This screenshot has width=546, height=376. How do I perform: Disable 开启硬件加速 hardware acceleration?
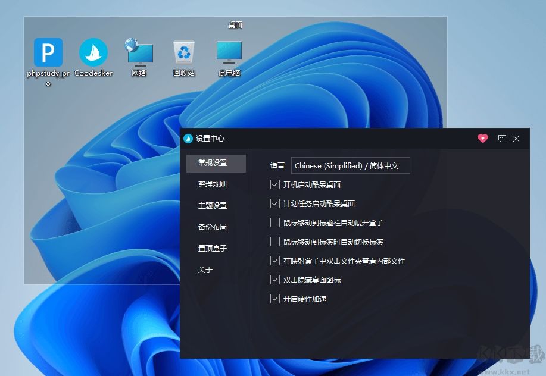coord(275,299)
